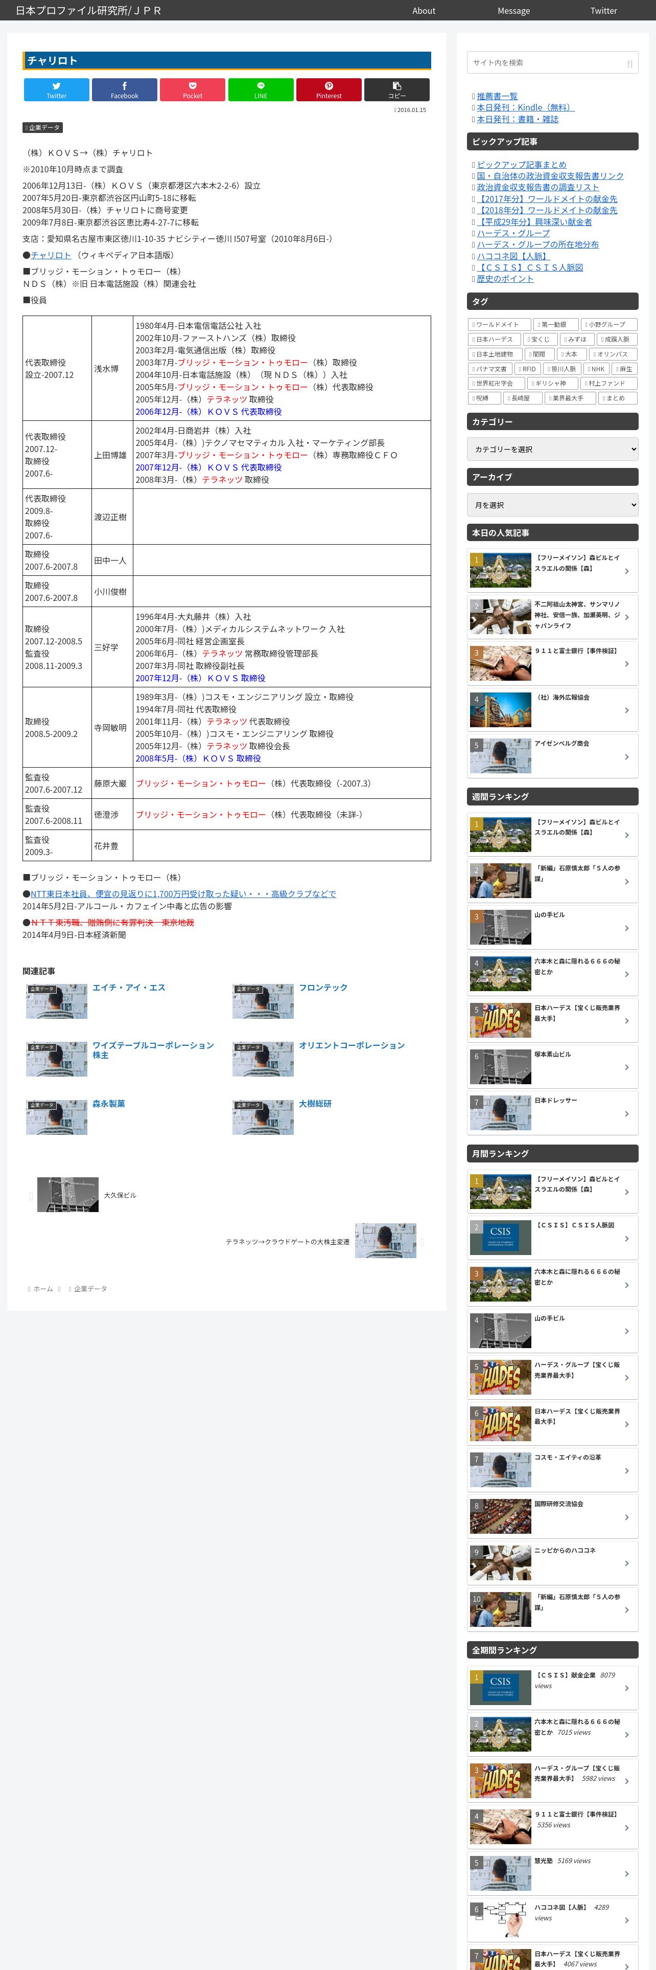
Task: Pin article on Pinterest
Action: [329, 89]
